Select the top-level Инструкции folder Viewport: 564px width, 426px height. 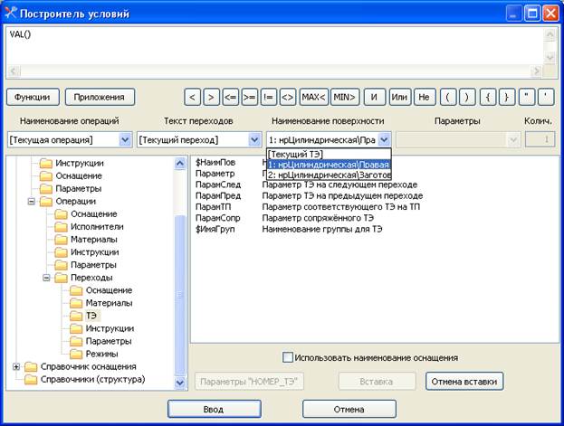(79, 163)
